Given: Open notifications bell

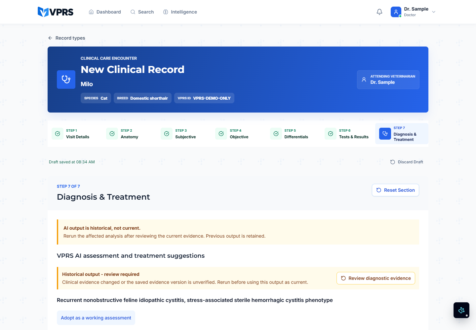Looking at the screenshot, I should pyautogui.click(x=379, y=12).
